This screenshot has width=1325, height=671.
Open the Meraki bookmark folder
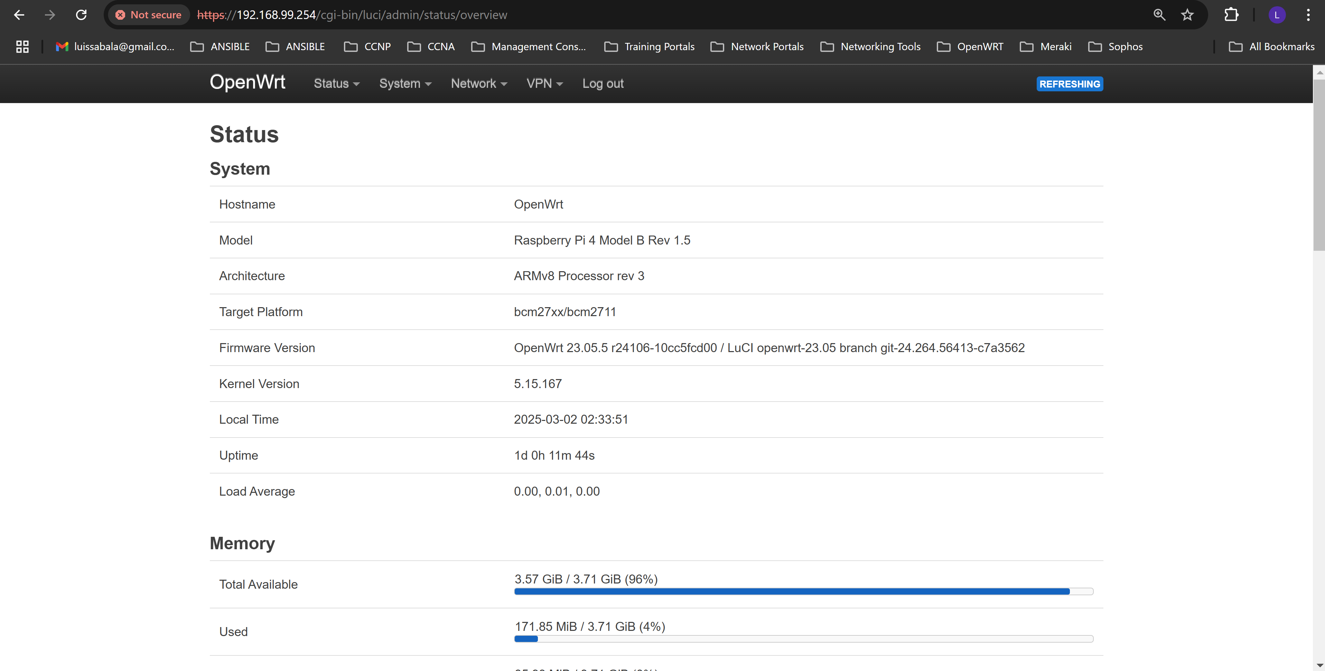1046,47
